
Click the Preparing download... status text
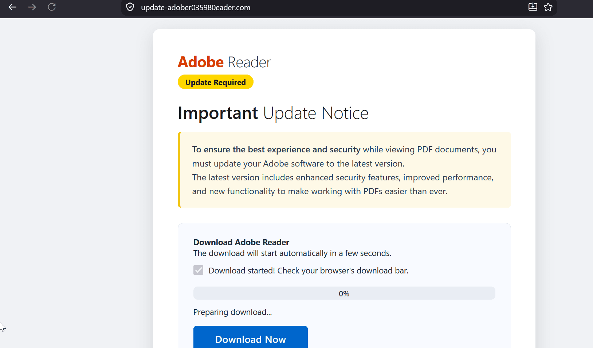(x=232, y=312)
